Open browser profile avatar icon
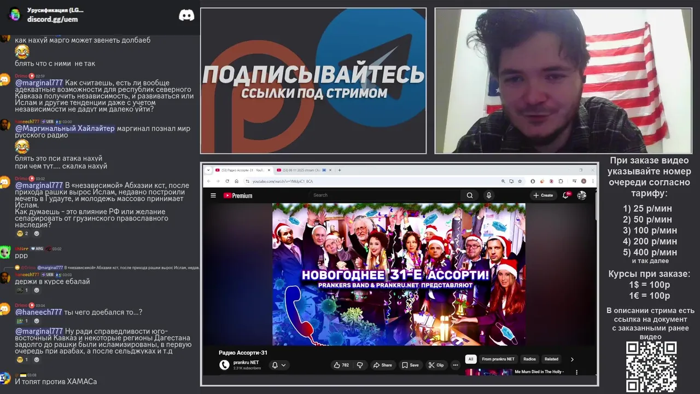This screenshot has height=394, width=700. 584,181
